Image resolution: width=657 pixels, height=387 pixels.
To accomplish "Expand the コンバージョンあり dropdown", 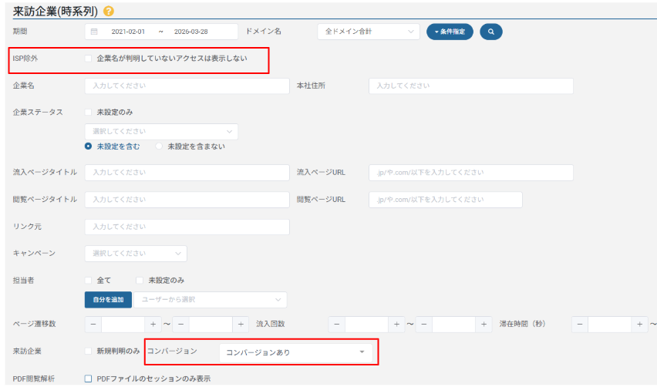I will (x=296, y=352).
